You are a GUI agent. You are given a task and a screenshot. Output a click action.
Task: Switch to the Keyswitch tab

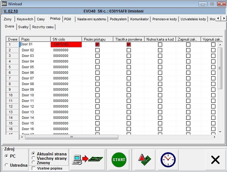pyautogui.click(x=25, y=19)
